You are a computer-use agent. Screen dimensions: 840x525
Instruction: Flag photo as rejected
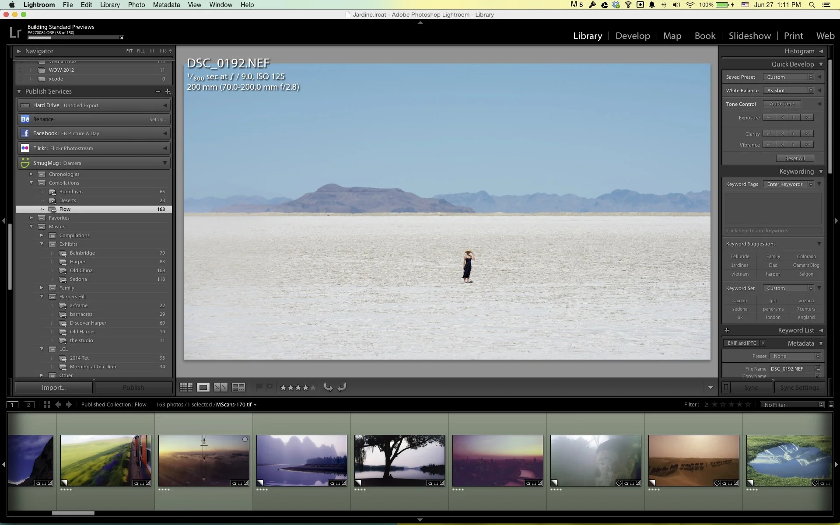click(269, 387)
